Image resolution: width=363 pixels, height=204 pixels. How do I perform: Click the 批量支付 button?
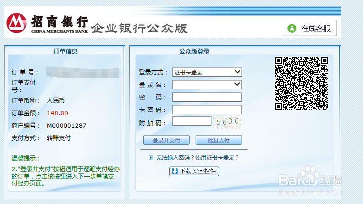coord(218,140)
